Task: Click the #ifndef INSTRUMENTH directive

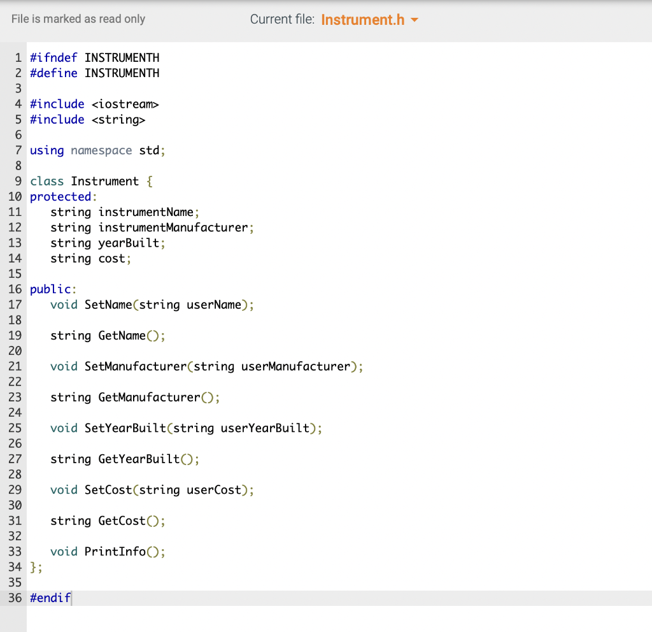Action: pyautogui.click(x=94, y=57)
